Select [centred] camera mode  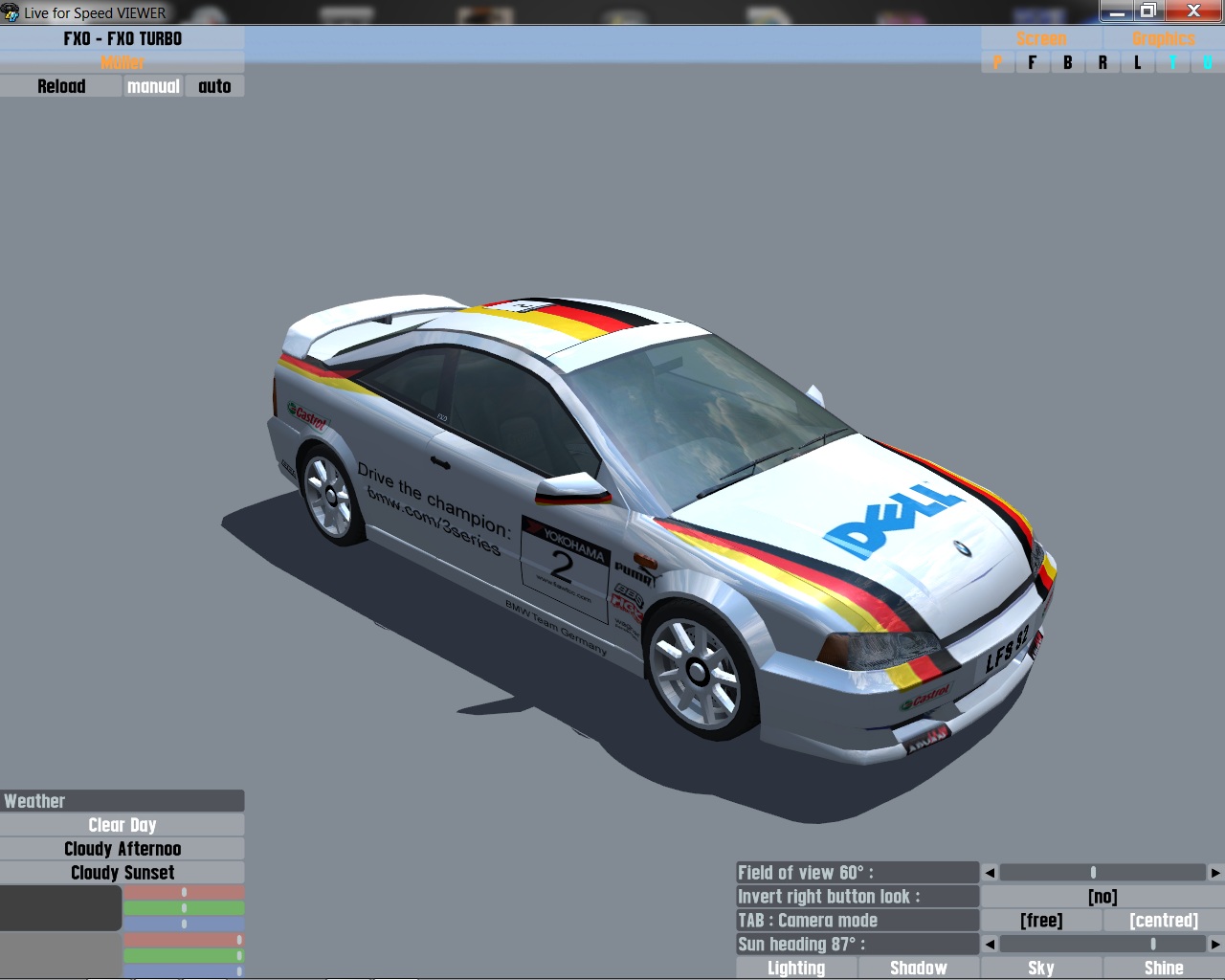1164,921
